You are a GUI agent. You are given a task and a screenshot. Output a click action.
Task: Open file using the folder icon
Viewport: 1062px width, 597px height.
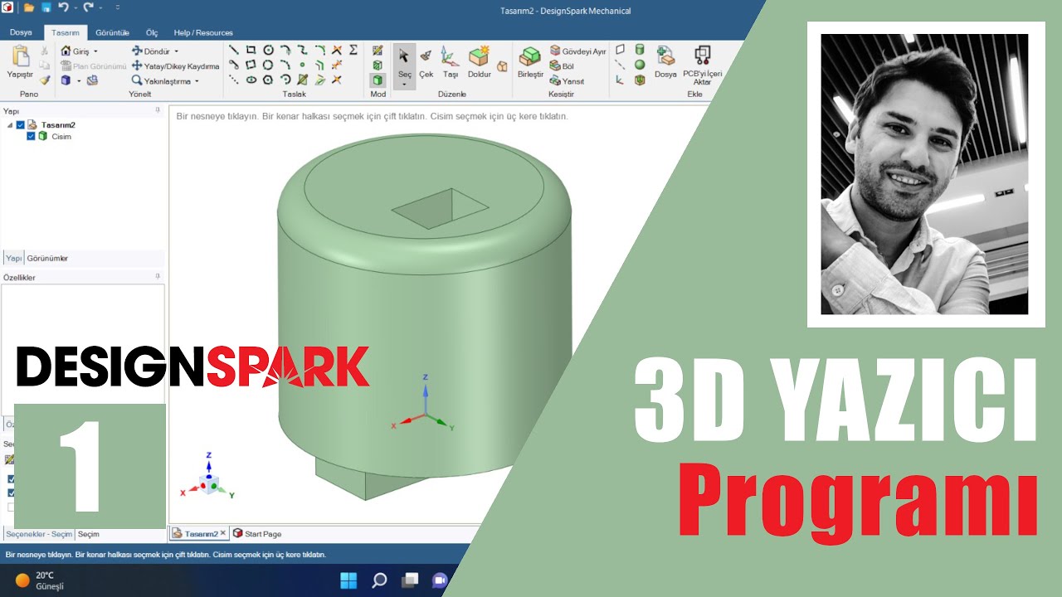point(29,7)
